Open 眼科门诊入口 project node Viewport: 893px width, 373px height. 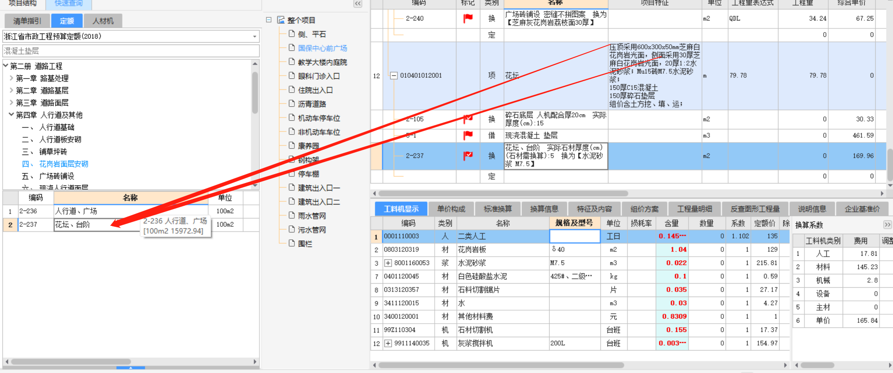pos(319,76)
